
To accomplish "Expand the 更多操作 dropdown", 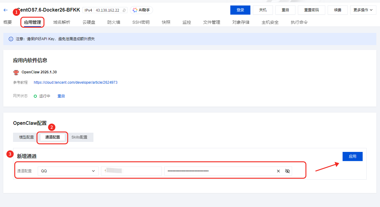I will 363,10.
